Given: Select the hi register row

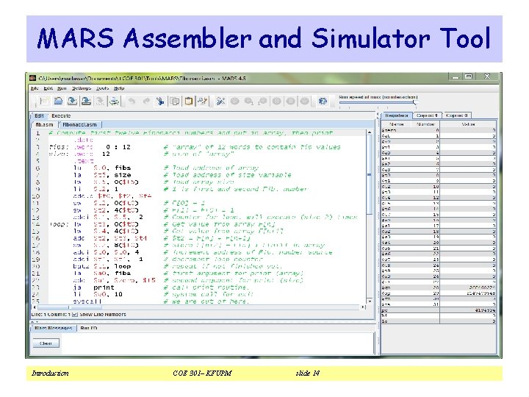Looking at the screenshot, I should coord(439,315).
